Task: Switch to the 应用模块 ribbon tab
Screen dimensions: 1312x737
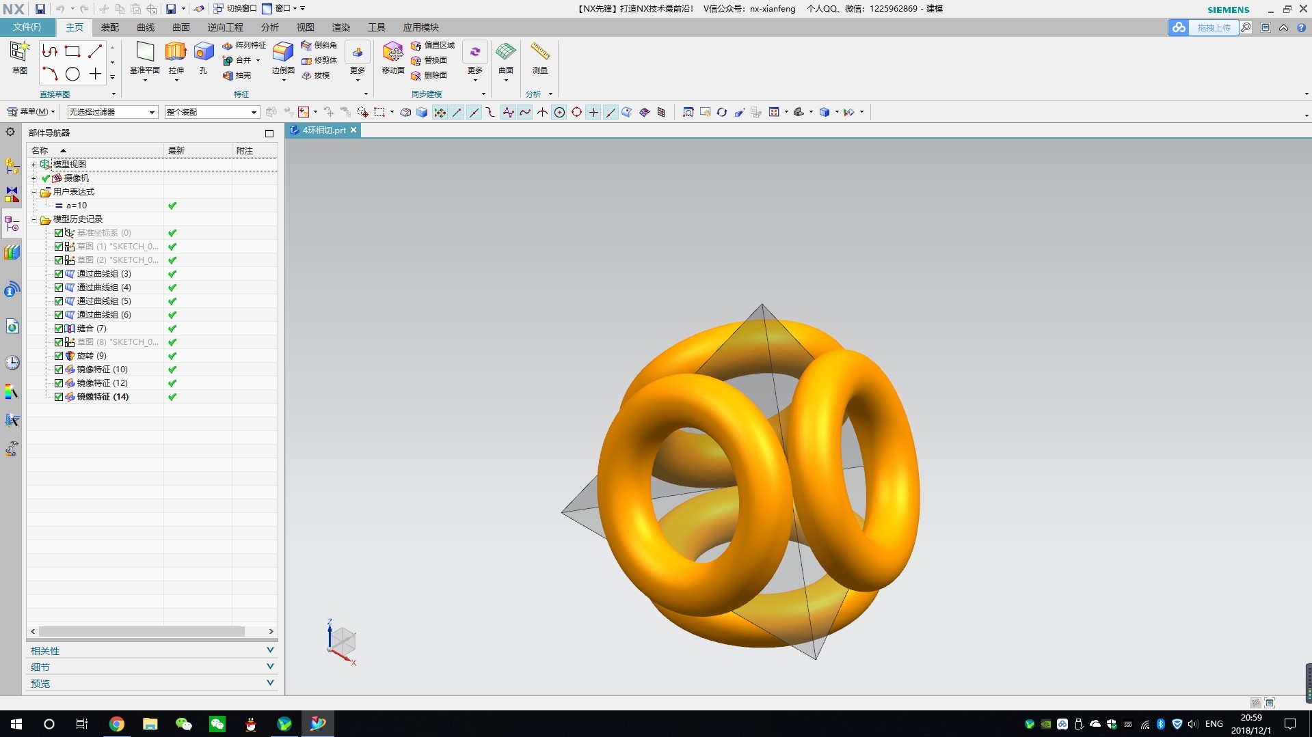Action: pos(421,27)
